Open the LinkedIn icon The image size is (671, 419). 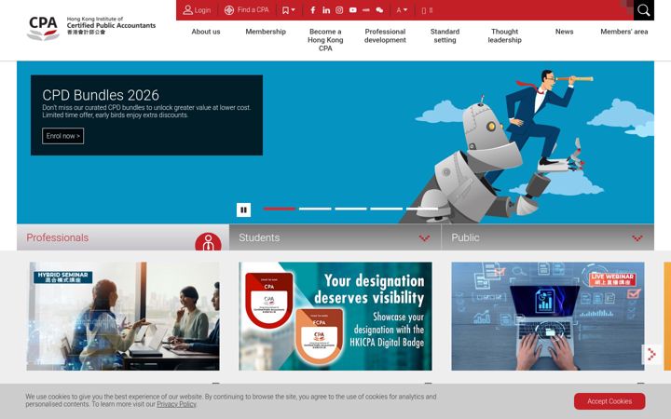click(326, 10)
